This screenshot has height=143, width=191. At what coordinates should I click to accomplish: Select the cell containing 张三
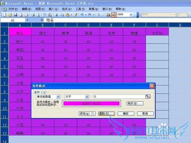[x=20, y=40]
